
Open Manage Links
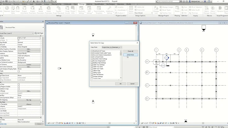coord(156,10)
